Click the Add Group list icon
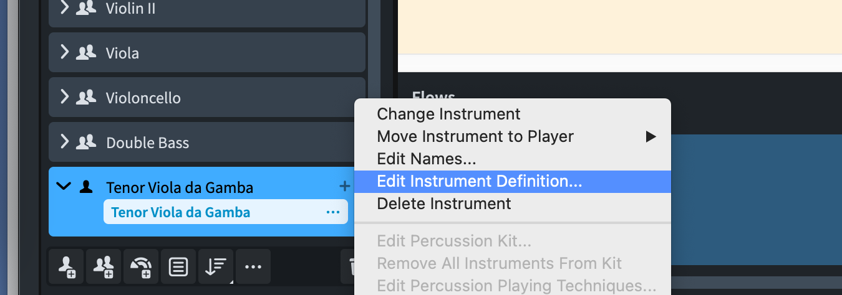The height and width of the screenshot is (295, 842). (x=178, y=267)
